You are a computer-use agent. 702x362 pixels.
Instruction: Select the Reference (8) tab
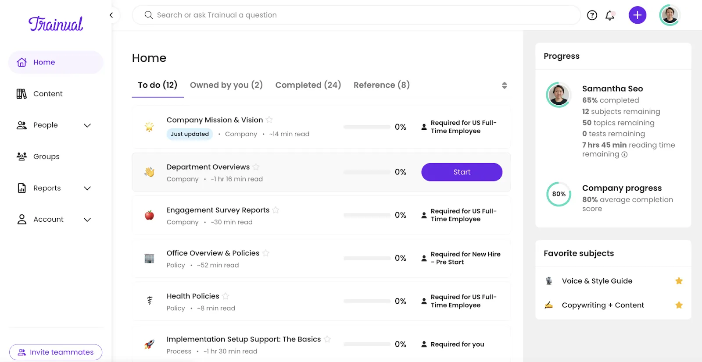(x=382, y=85)
